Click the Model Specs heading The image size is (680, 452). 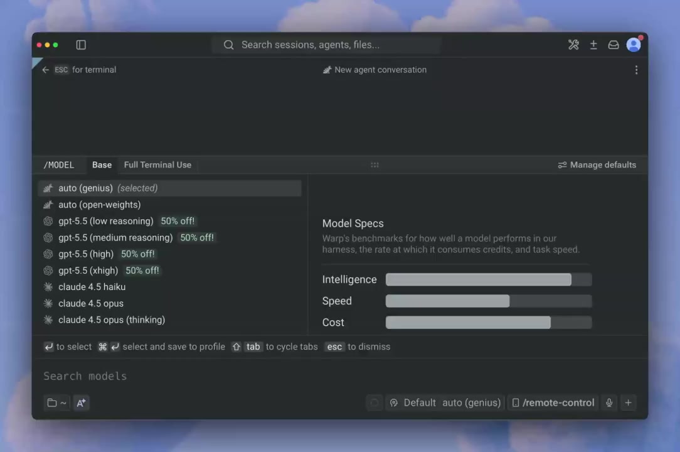click(x=353, y=223)
